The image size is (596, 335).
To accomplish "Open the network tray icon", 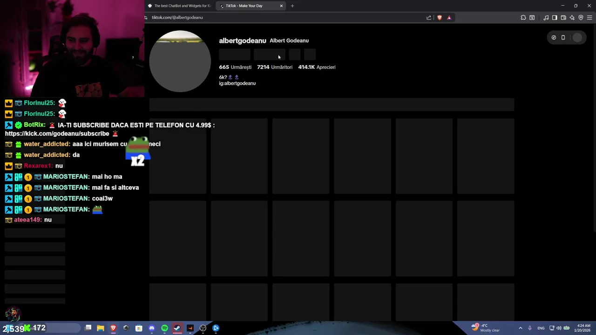I will point(552,328).
